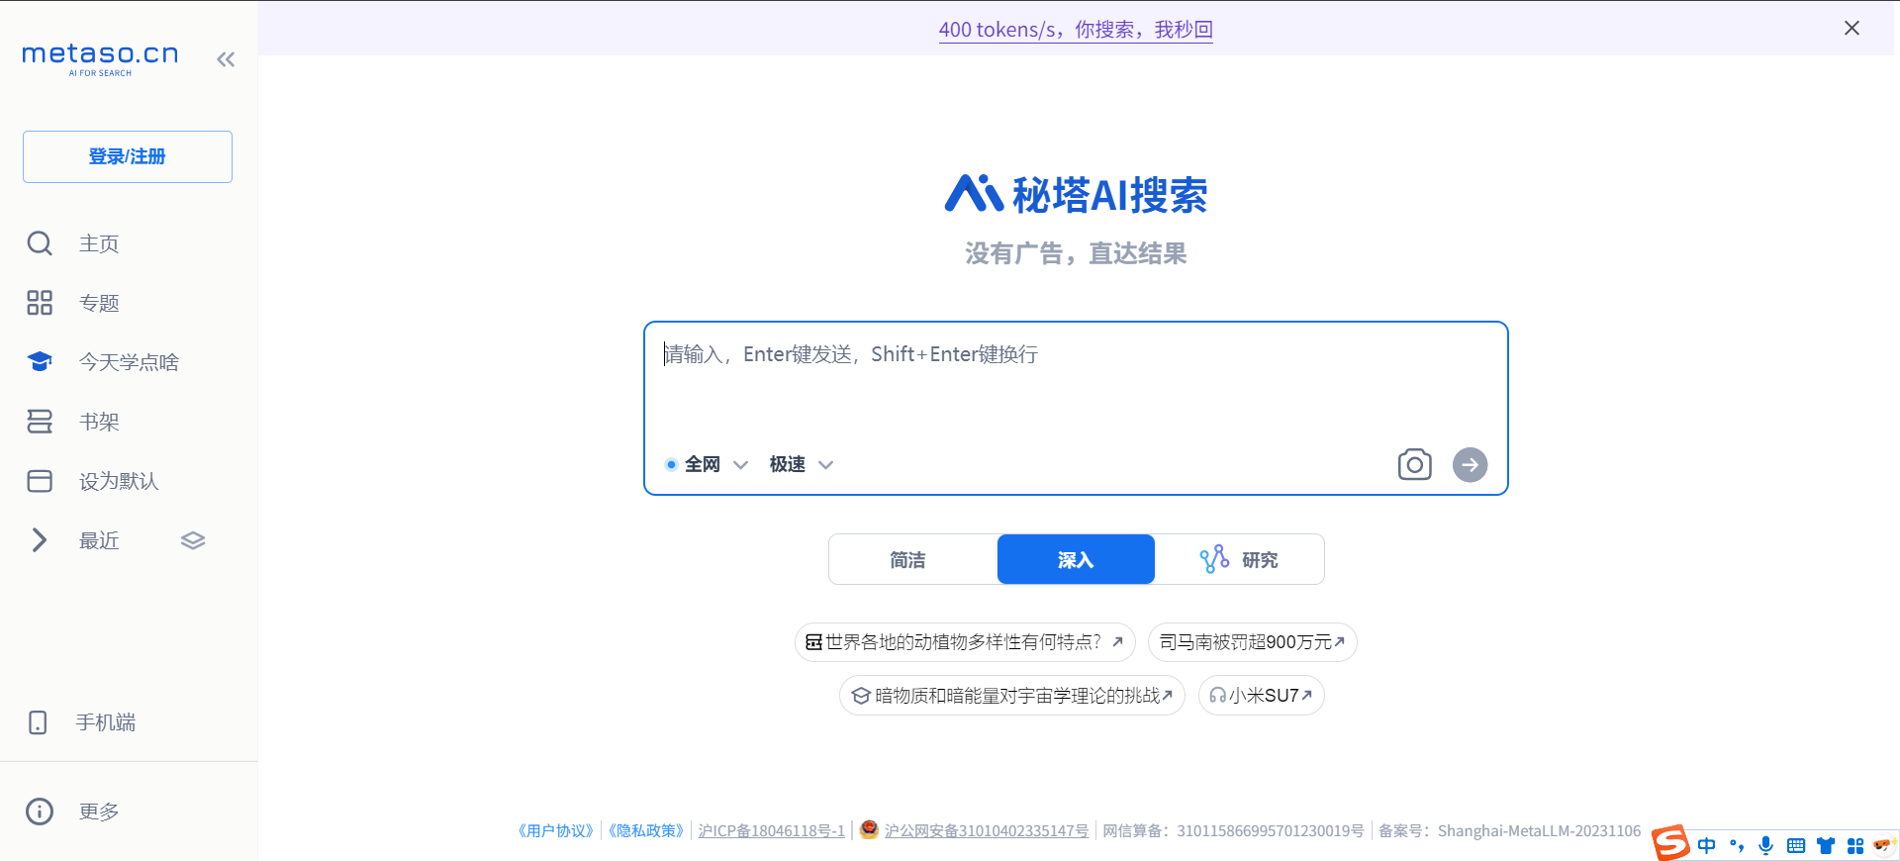Open the 《隐私政策》 link
Image resolution: width=1900 pixels, height=861 pixels.
pos(645,831)
